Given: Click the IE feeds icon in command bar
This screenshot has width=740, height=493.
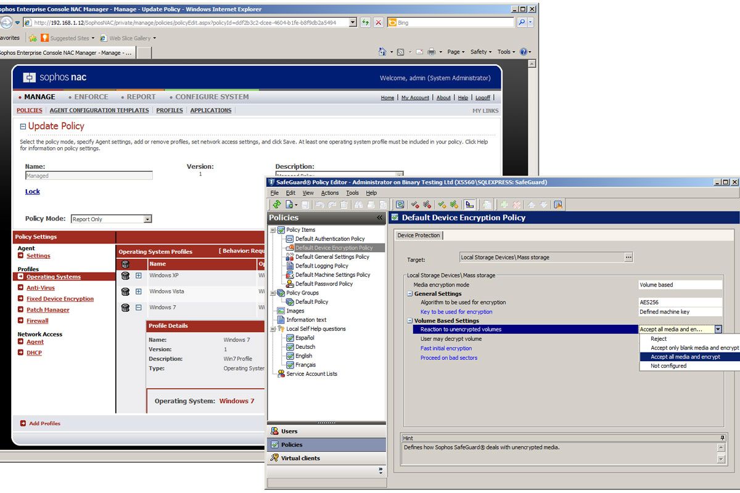Looking at the screenshot, I should [400, 52].
